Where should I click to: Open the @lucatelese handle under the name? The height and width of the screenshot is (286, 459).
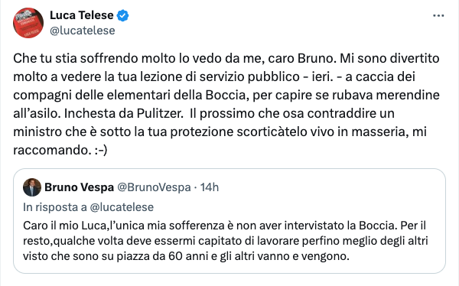(x=83, y=31)
